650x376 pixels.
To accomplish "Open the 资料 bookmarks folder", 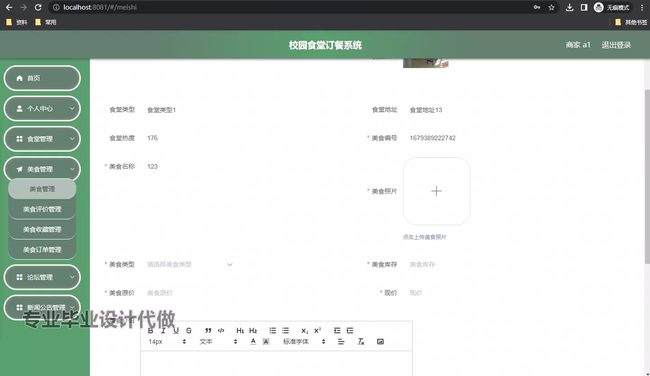I will [x=17, y=22].
